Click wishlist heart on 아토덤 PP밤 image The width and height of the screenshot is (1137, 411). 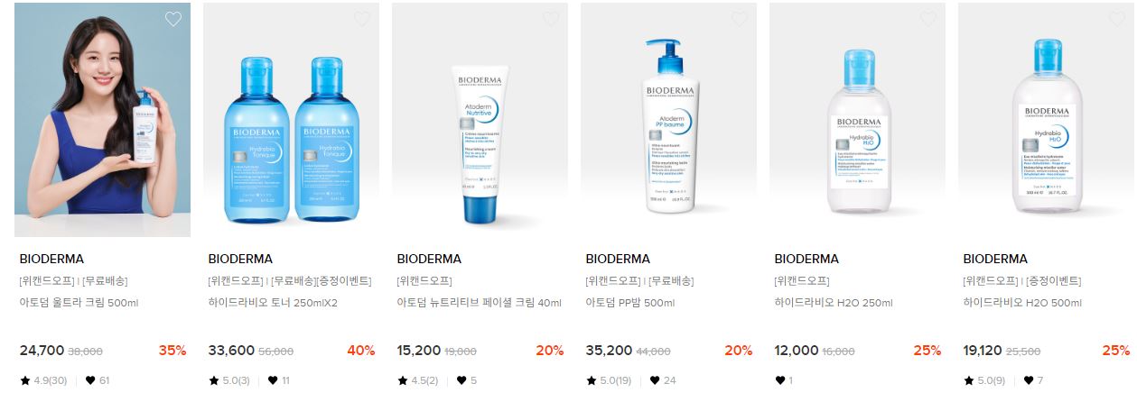740,19
